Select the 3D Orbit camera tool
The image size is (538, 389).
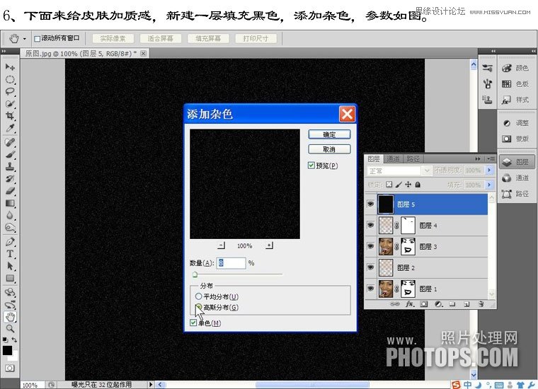click(x=10, y=305)
